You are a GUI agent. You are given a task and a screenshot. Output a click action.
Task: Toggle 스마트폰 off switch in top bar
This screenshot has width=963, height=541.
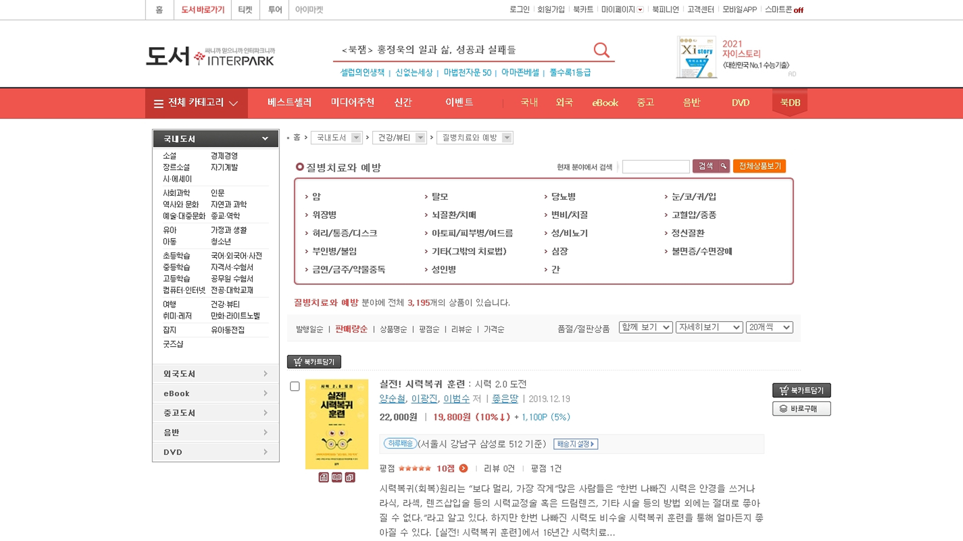point(798,10)
